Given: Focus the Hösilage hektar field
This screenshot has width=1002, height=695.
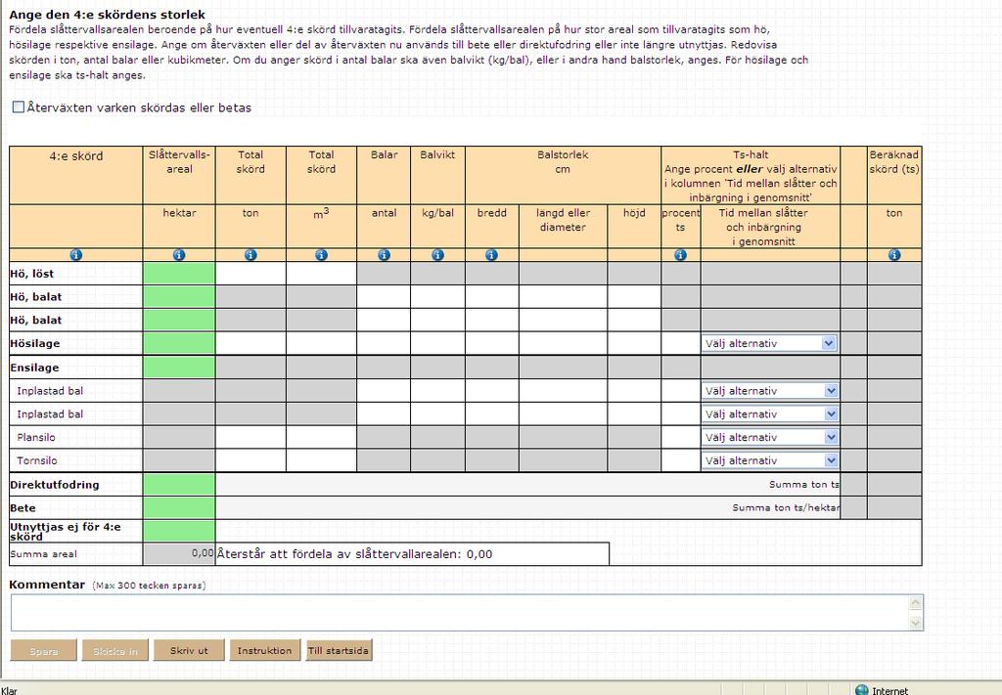Looking at the screenshot, I should click(x=179, y=343).
